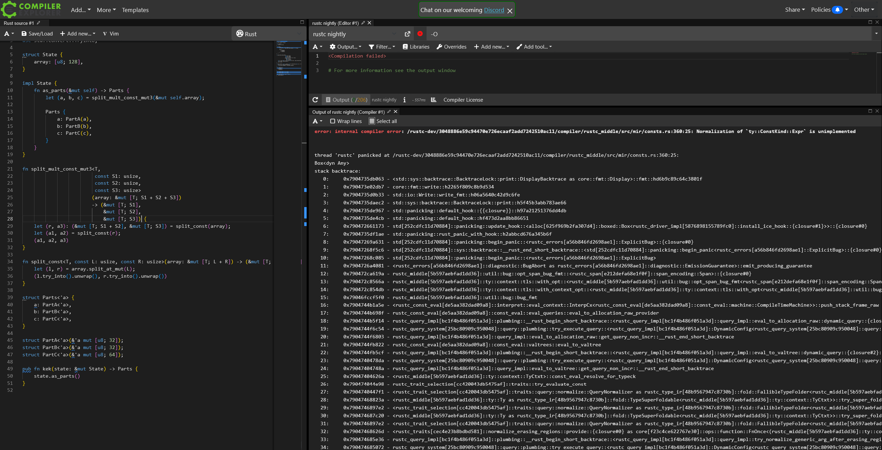Click the - 557ms compile time
Viewport: 882px width, 450px height.
[419, 100]
